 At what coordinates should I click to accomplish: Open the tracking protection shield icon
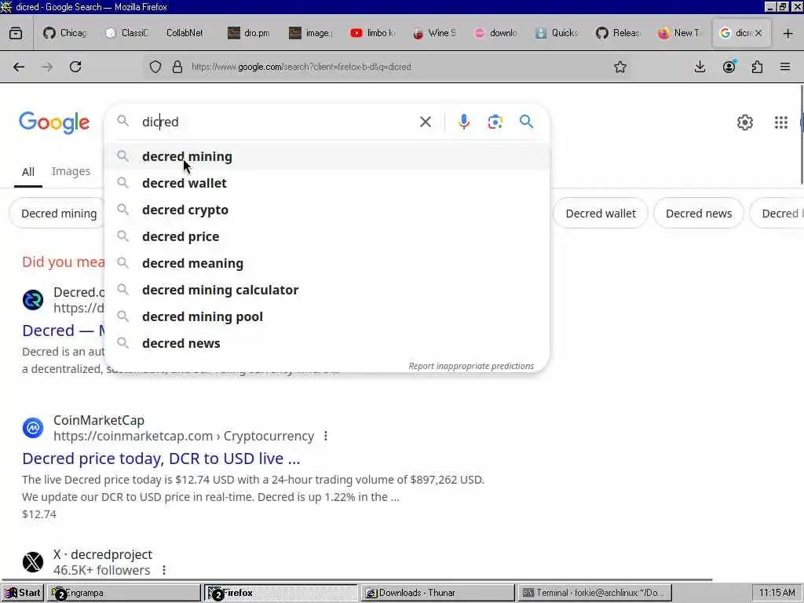(x=155, y=67)
